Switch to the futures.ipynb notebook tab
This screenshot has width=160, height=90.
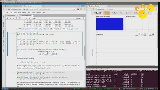coord(12,16)
